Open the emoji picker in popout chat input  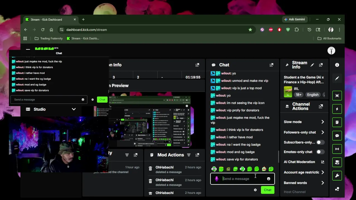click(83, 100)
